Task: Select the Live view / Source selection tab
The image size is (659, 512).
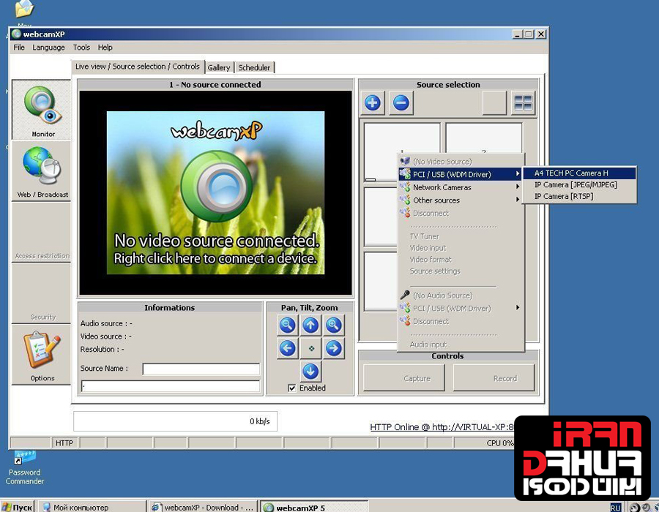Action: tap(138, 67)
